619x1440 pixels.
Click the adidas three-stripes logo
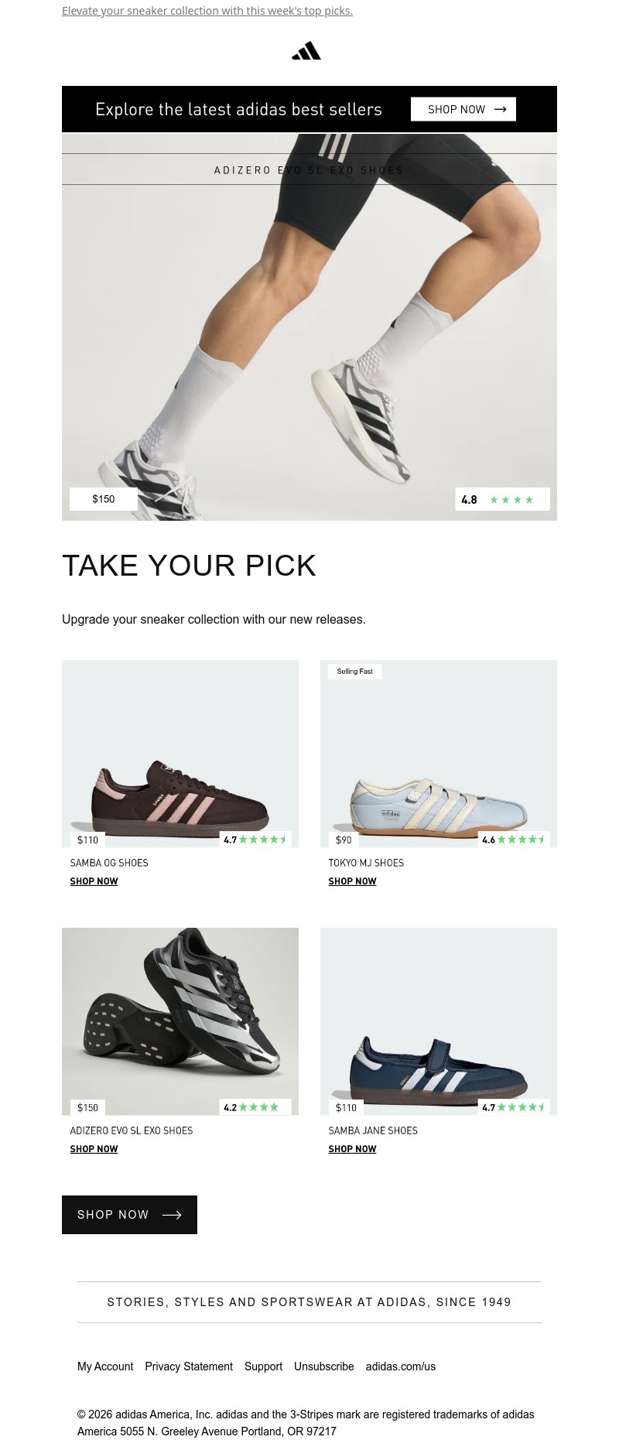306,50
